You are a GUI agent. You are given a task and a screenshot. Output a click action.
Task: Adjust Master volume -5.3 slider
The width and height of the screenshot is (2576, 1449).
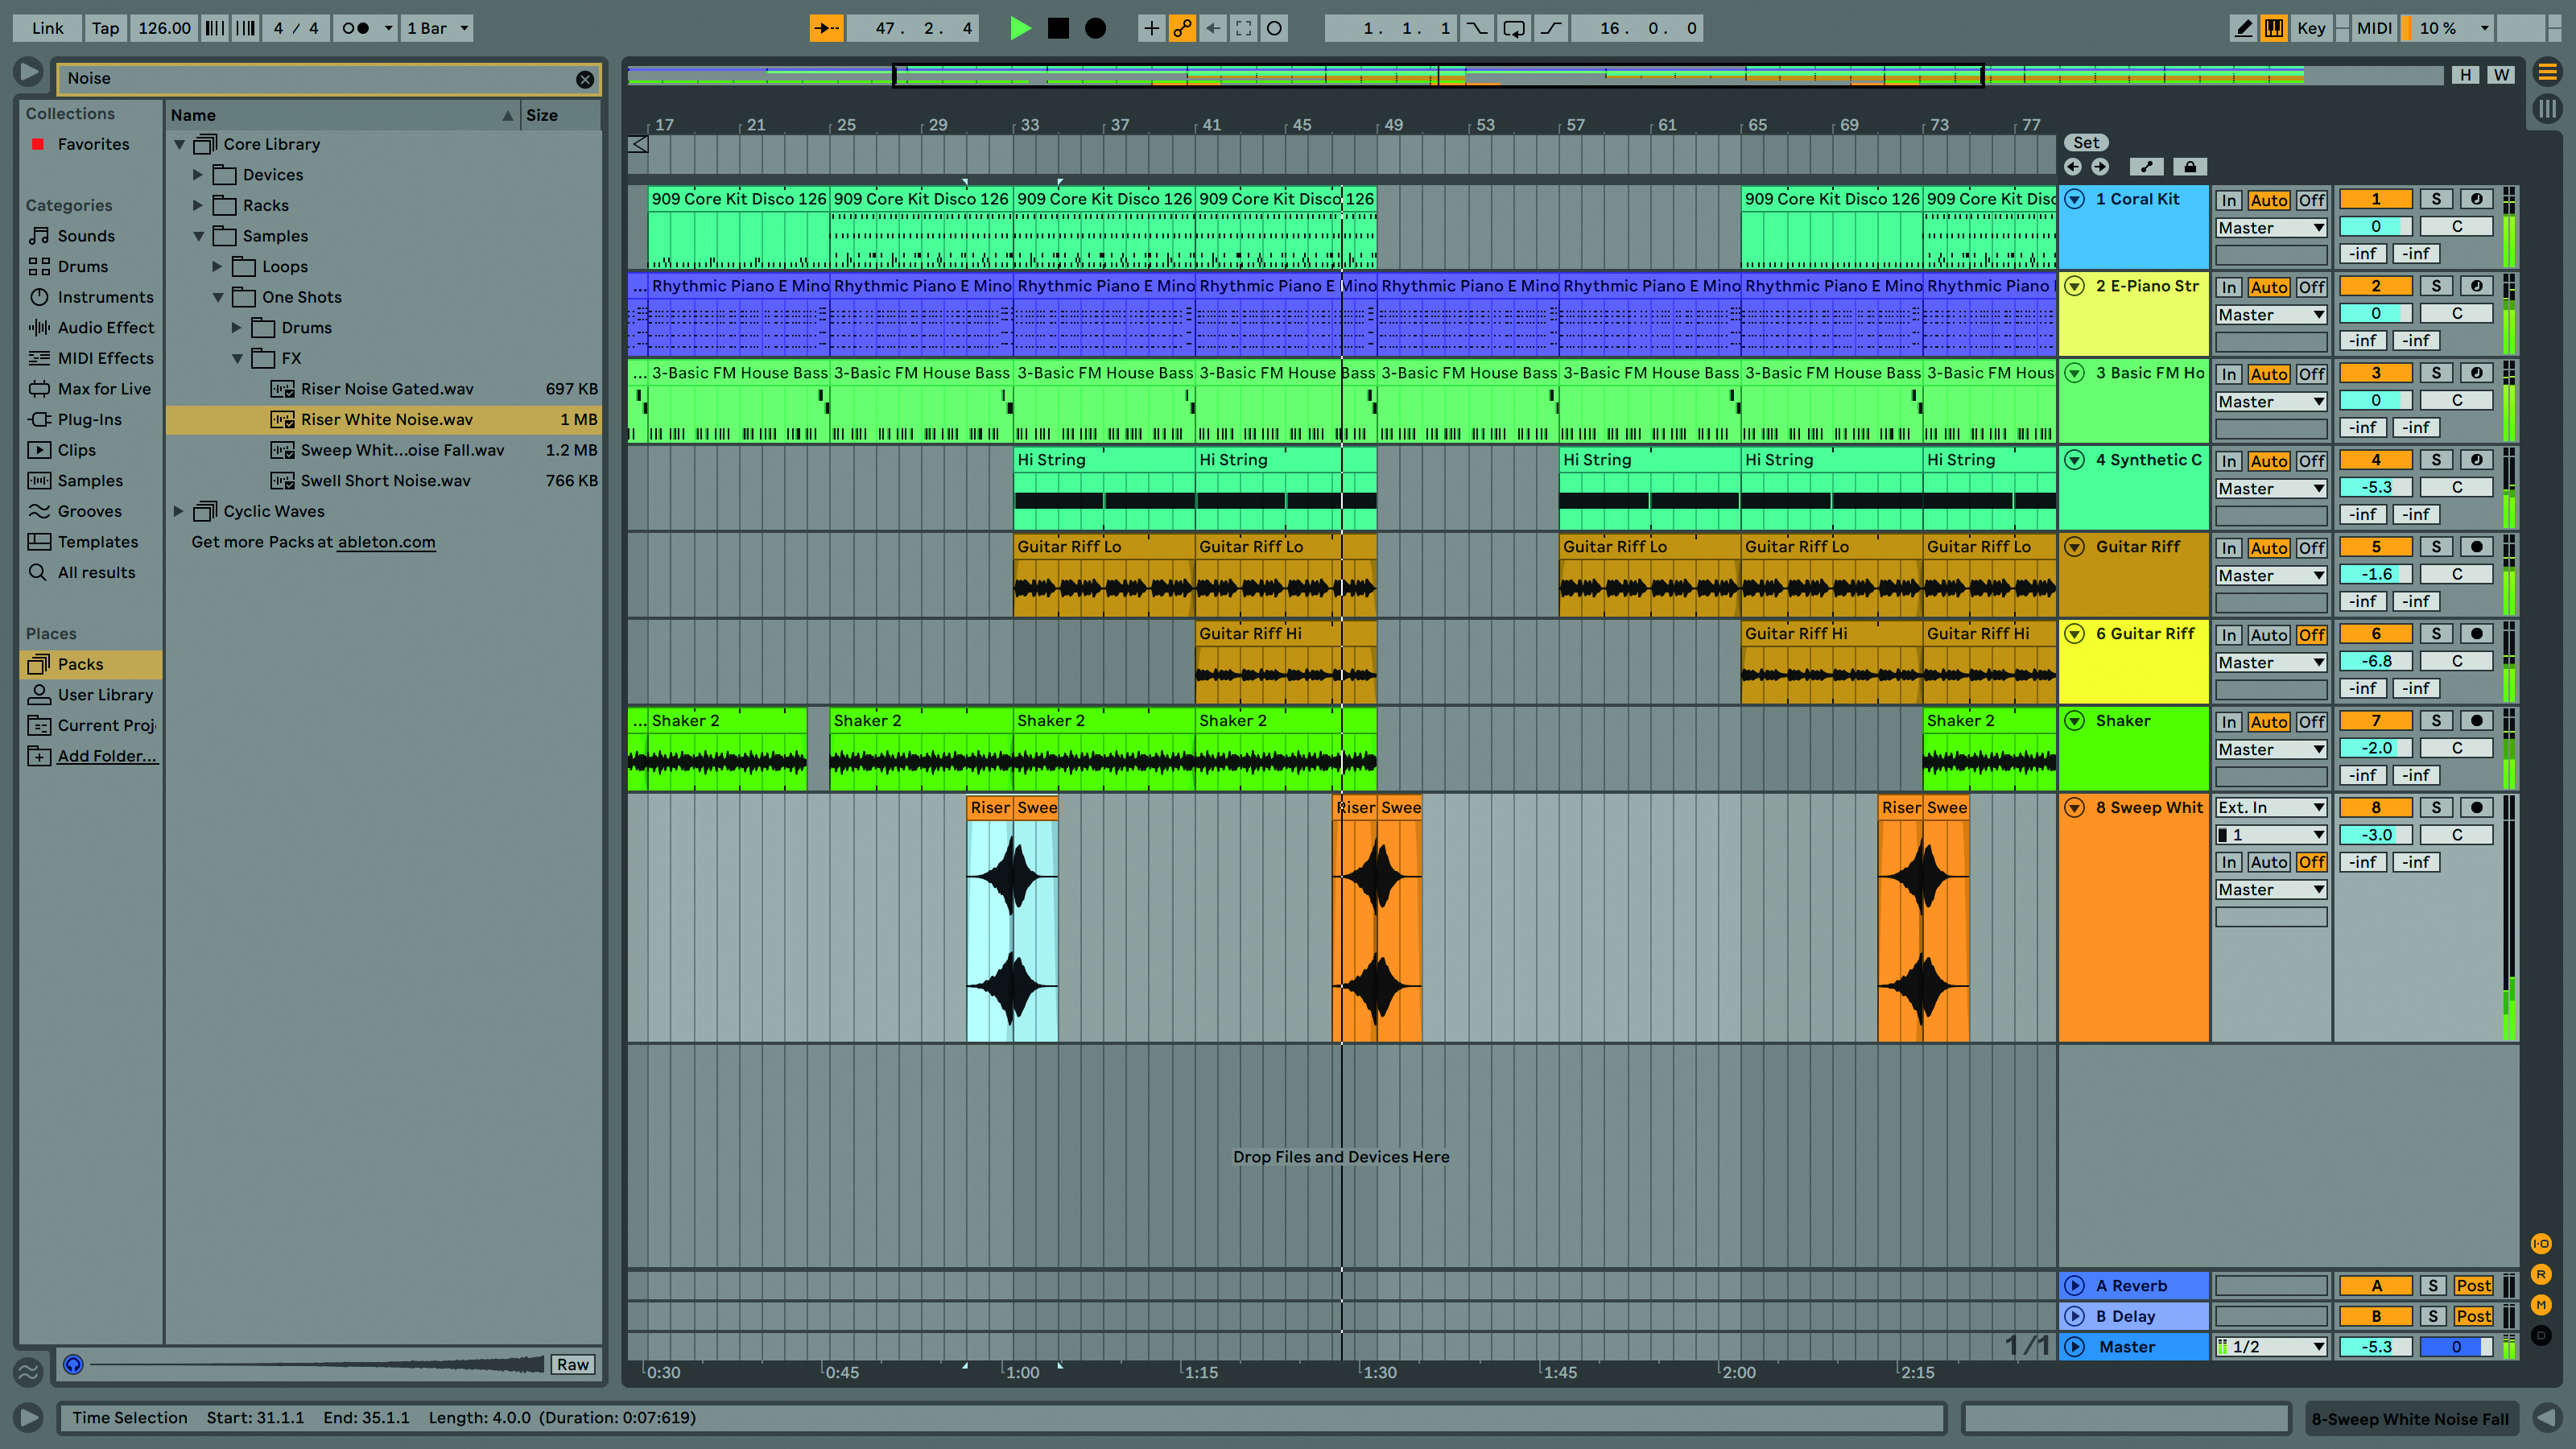pyautogui.click(x=2376, y=1347)
